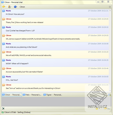Click the yellow speech bubble toolbar icon
Screen dimensions: 113x115
tap(3, 7)
